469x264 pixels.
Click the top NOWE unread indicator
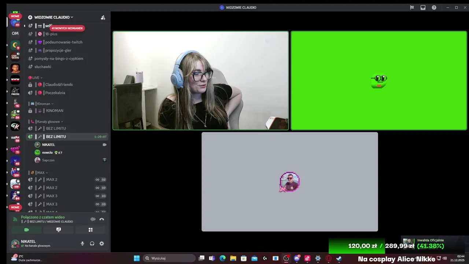(x=15, y=16)
